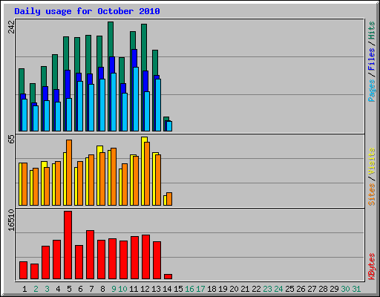Click the red KBytes bar for day 1
The width and height of the screenshot is (380, 297).
point(24,270)
